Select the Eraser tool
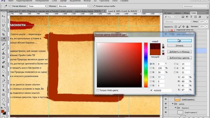 4,62
